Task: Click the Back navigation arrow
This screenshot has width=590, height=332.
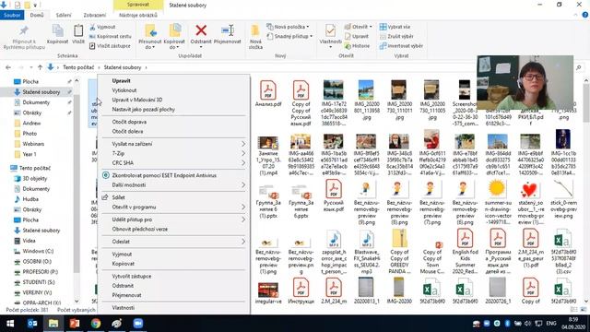Action: point(8,67)
